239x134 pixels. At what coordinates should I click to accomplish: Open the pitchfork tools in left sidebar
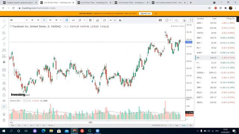coord(4,32)
